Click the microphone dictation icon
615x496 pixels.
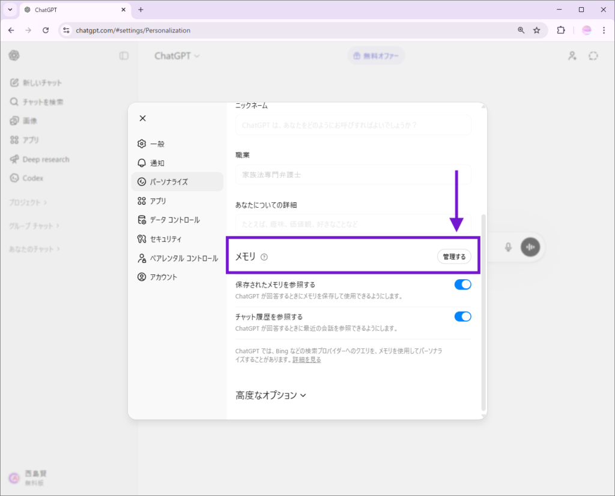pyautogui.click(x=508, y=247)
